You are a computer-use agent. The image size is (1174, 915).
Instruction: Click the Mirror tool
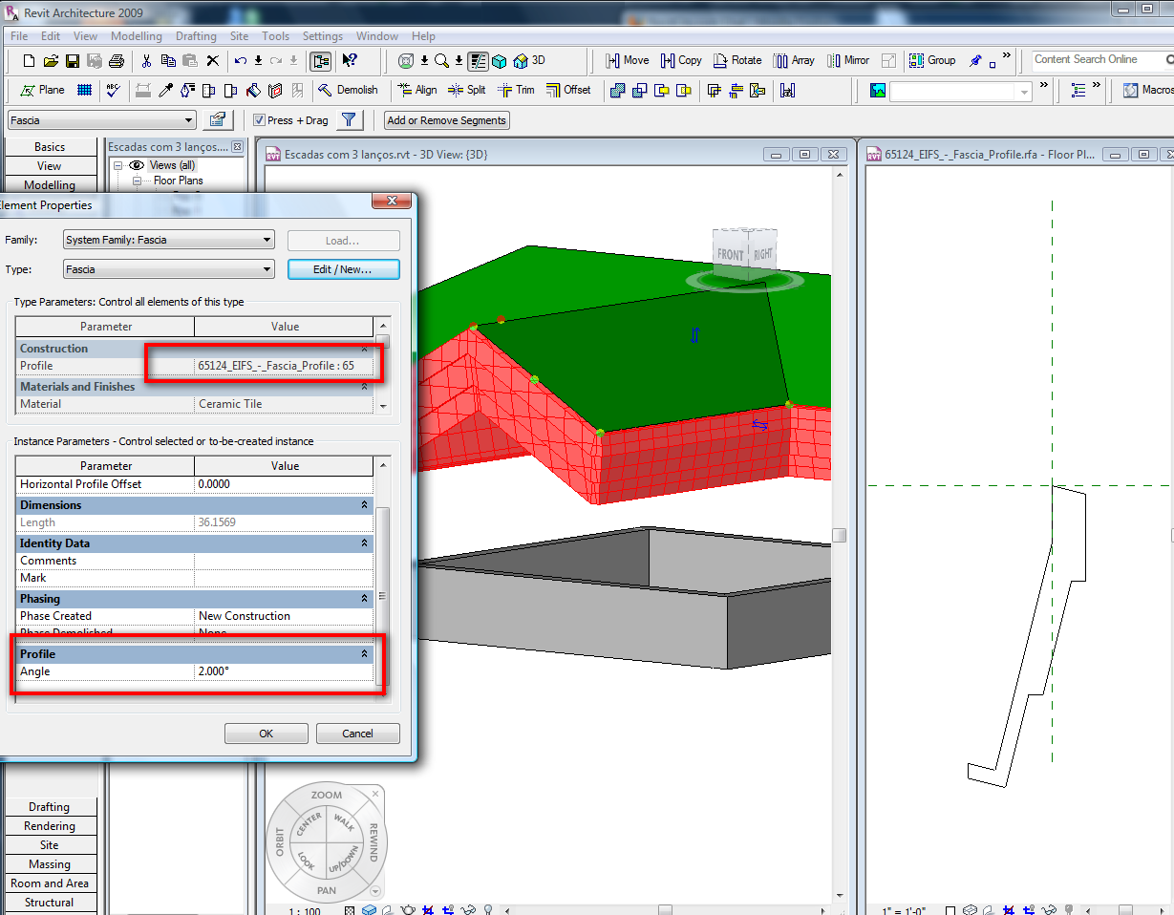847,60
